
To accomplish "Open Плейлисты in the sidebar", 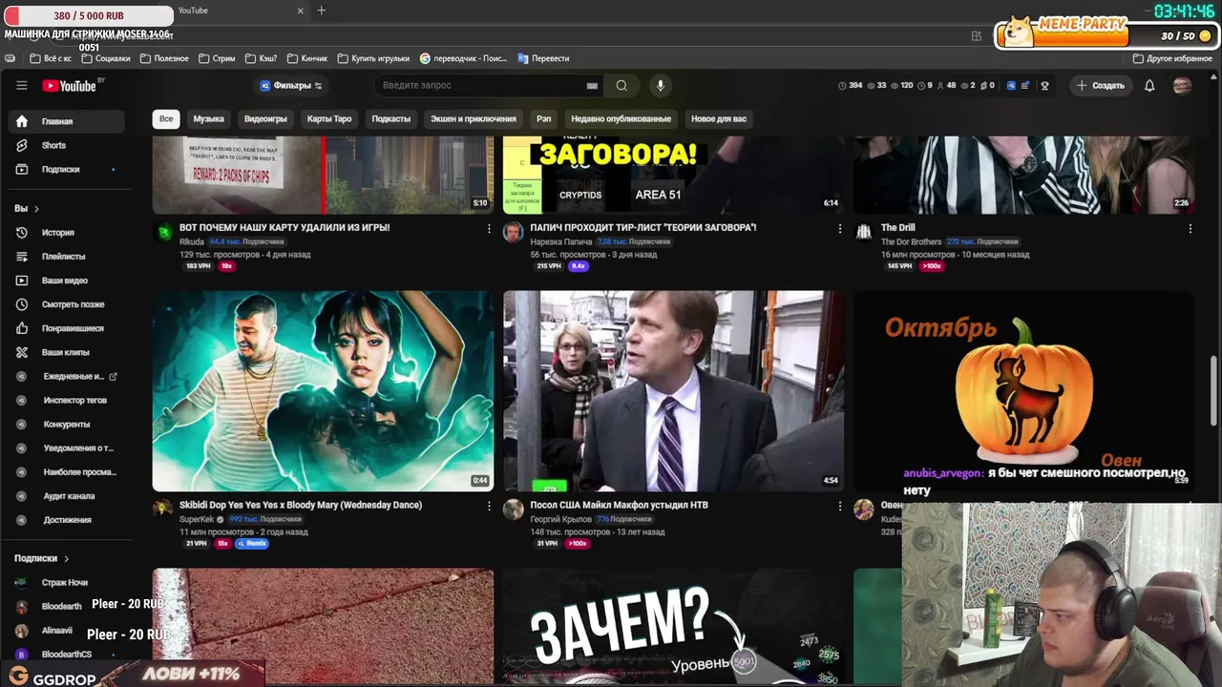I will pyautogui.click(x=66, y=256).
